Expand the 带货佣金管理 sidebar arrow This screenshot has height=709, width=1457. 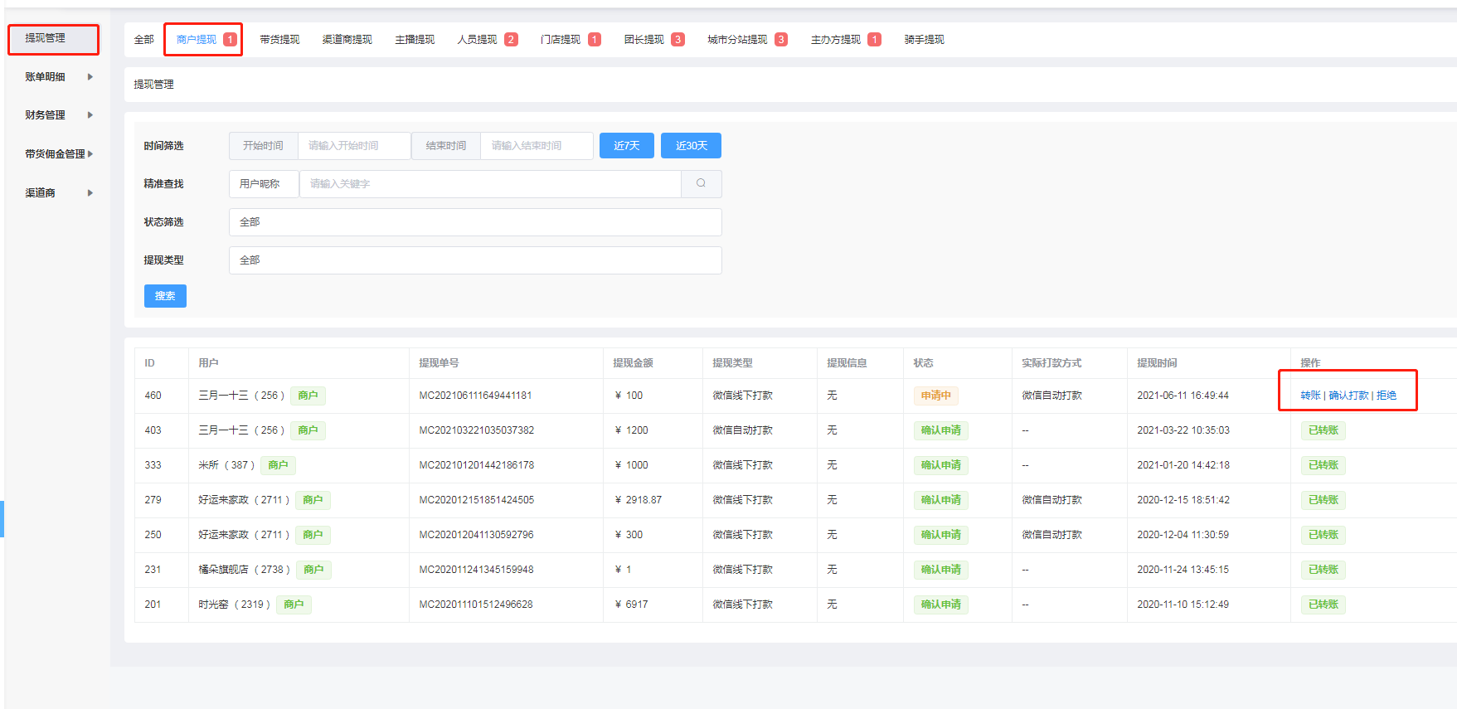[90, 154]
